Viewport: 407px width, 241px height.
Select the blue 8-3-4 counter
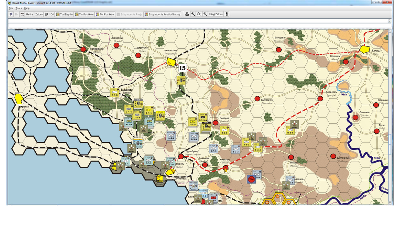click(193, 136)
